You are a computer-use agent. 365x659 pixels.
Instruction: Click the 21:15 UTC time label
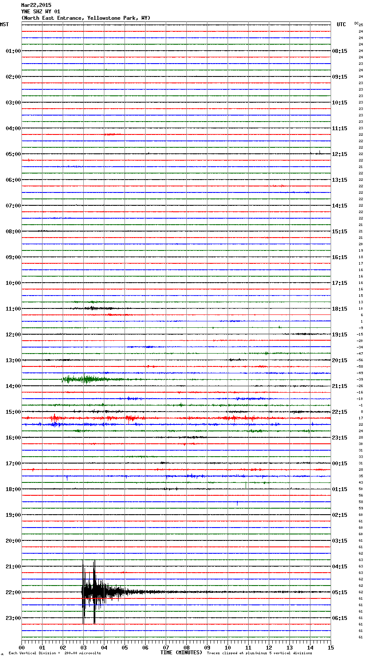[340, 386]
